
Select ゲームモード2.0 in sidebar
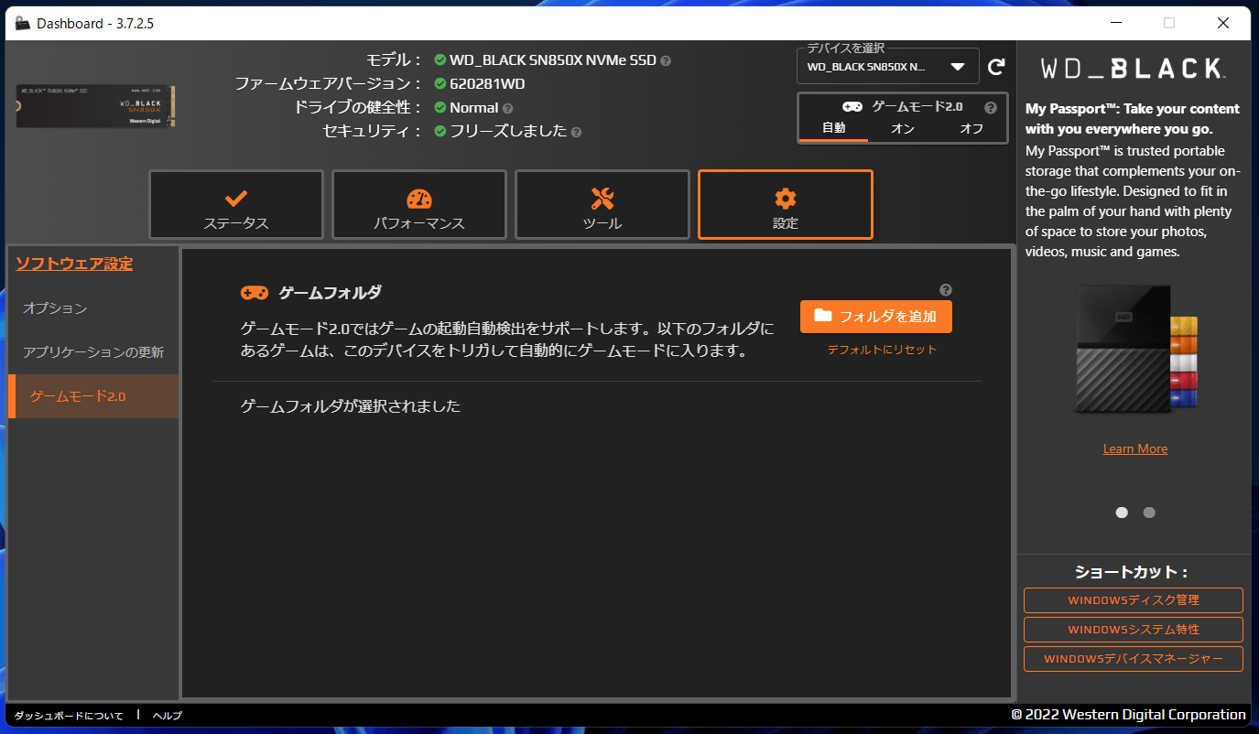pos(93,396)
